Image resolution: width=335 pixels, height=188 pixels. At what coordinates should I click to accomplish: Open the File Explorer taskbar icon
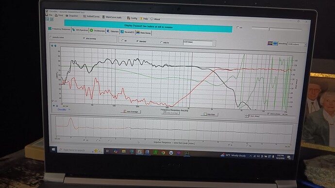pyautogui.click(x=123, y=152)
